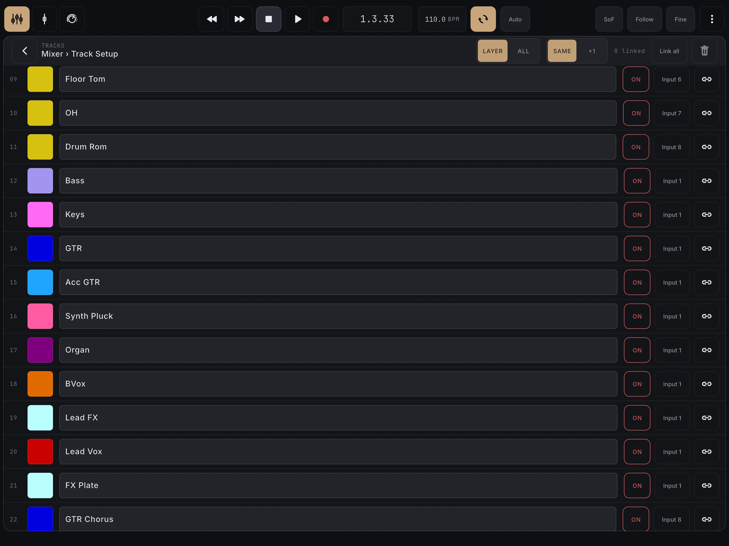The image size is (729, 546).
Task: Toggle ON for BVox track
Action: pyautogui.click(x=637, y=384)
